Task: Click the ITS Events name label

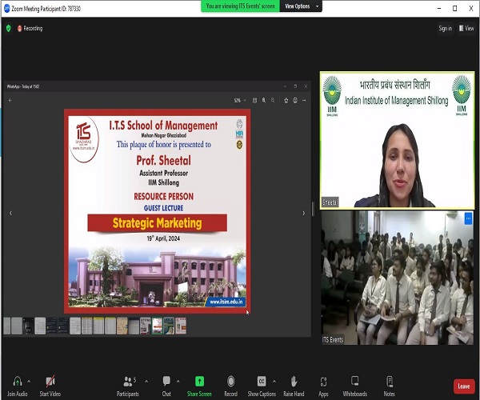Action: click(333, 340)
